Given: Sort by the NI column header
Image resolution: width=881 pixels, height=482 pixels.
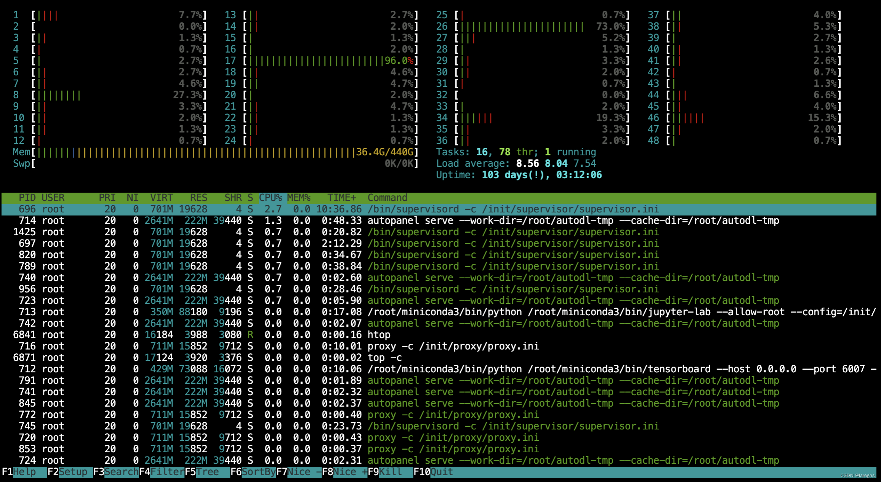Looking at the screenshot, I should click(x=133, y=198).
